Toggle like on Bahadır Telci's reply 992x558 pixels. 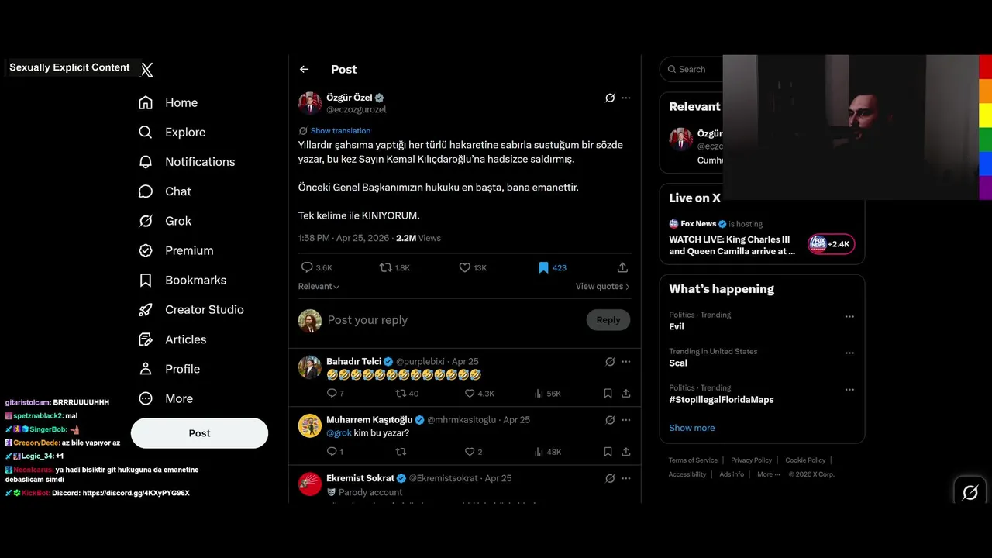click(479, 394)
